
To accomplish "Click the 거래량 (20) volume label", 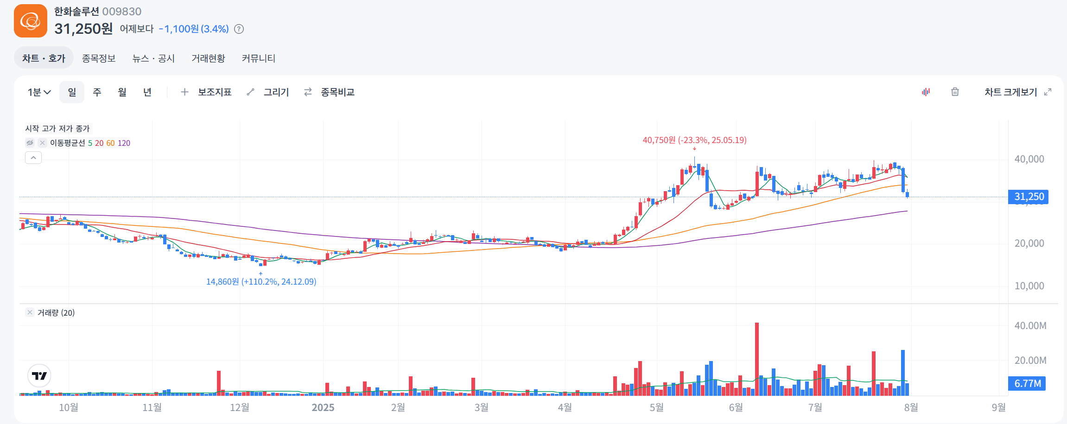I will pyautogui.click(x=56, y=312).
